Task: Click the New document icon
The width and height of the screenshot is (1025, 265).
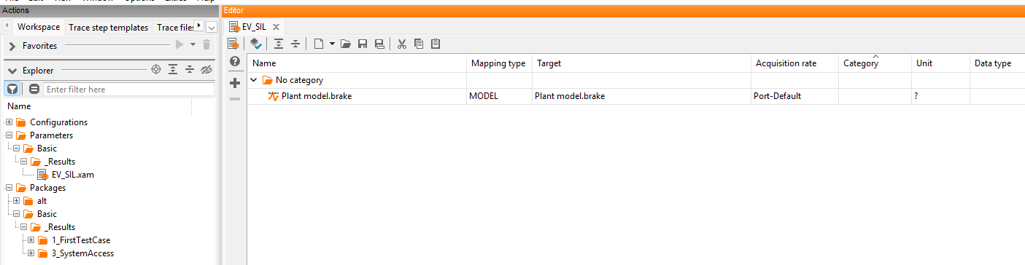Action: [x=319, y=44]
